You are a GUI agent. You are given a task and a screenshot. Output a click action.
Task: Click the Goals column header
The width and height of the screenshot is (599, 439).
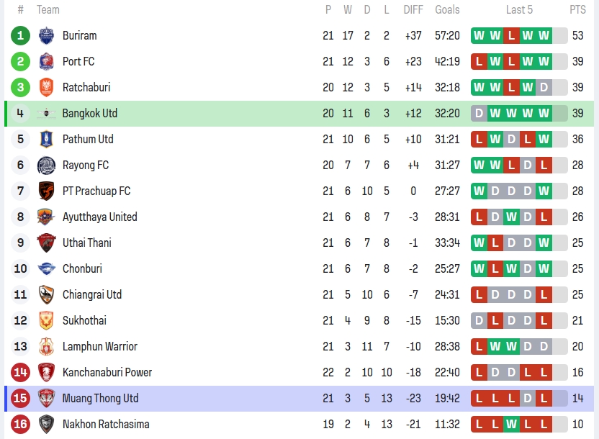coord(447,9)
